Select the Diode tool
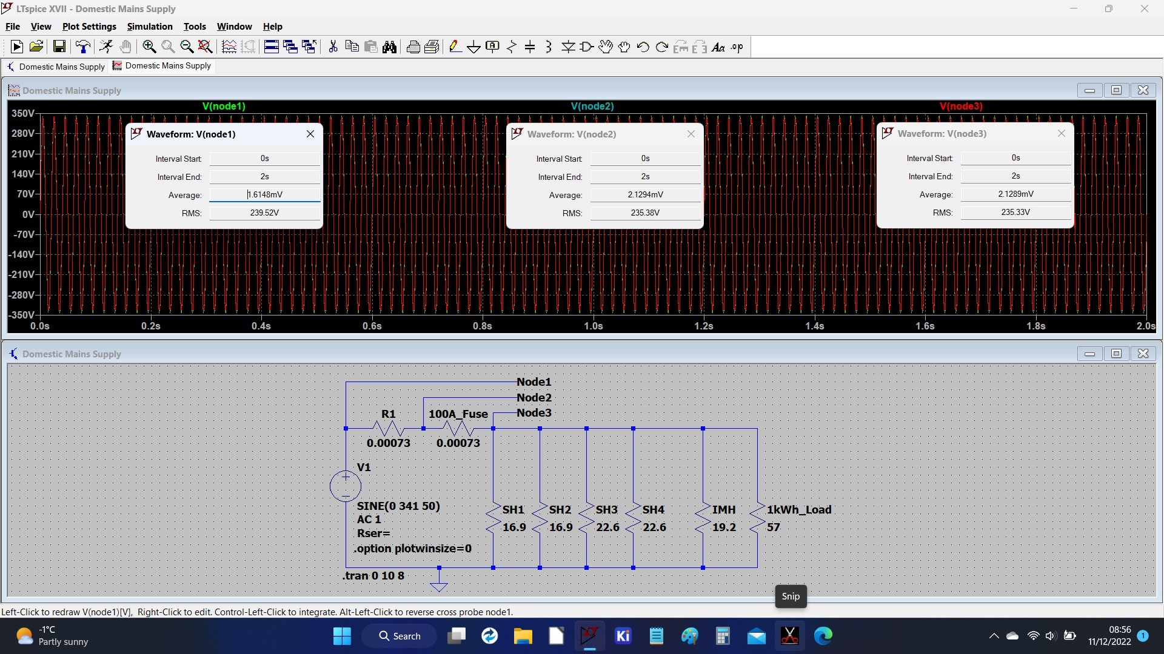The height and width of the screenshot is (654, 1164). [x=568, y=47]
